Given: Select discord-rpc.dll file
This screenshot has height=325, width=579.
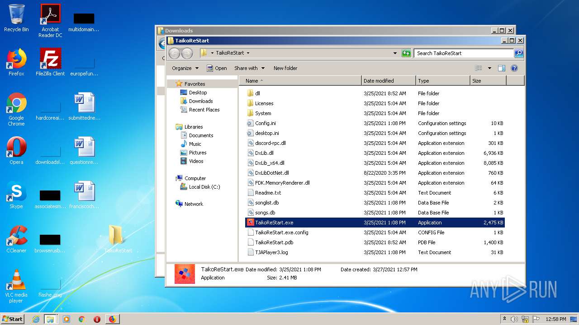Looking at the screenshot, I should click(x=375, y=143).
